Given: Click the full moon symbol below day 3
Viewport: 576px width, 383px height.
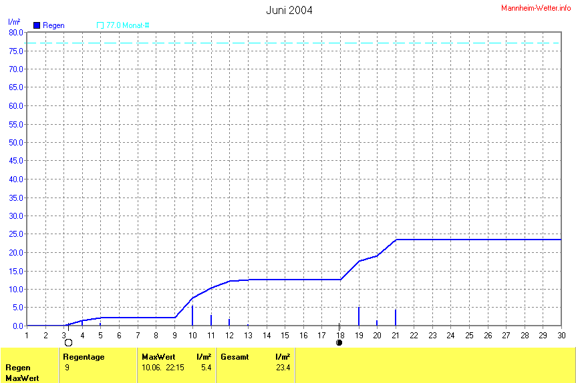Looking at the screenshot, I should [x=68, y=342].
